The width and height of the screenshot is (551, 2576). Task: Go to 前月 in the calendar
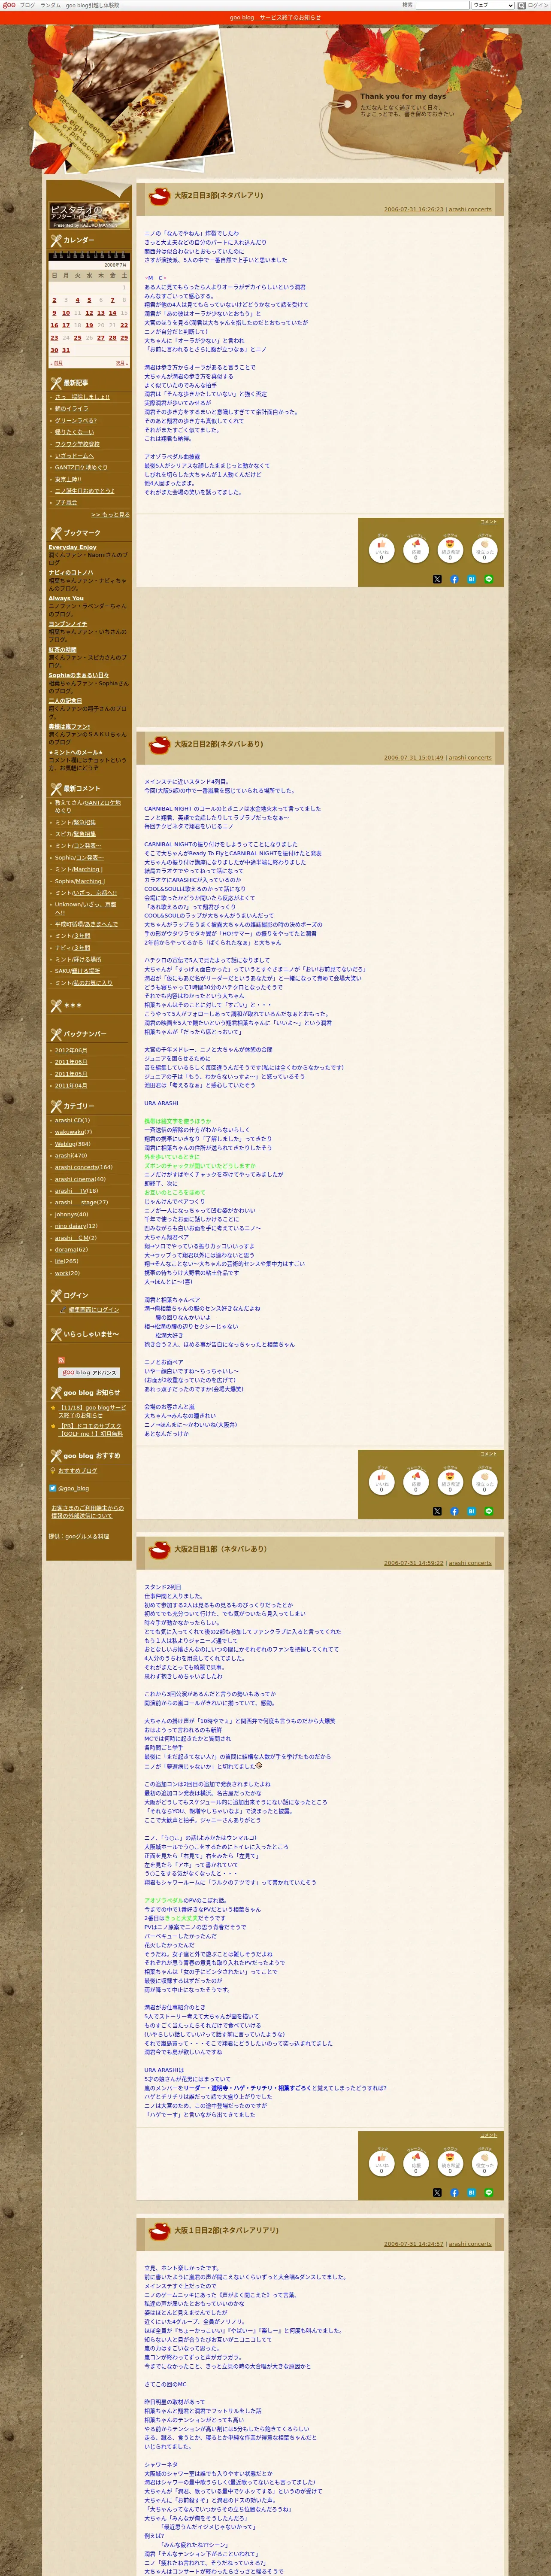pos(58,363)
